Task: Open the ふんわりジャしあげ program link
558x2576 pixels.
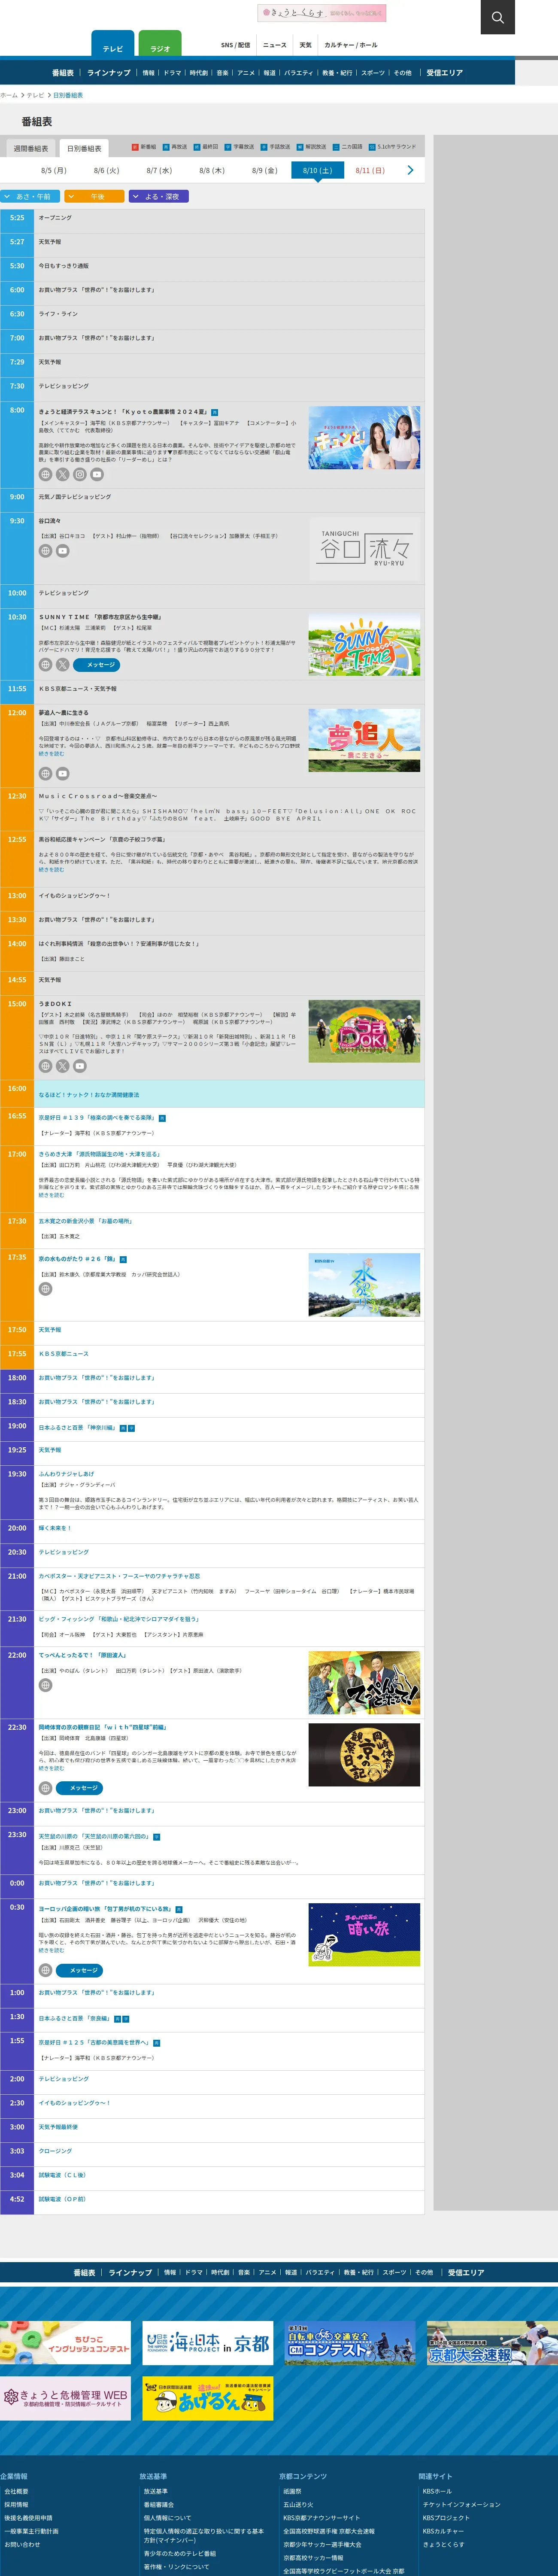Action: coord(66,1473)
